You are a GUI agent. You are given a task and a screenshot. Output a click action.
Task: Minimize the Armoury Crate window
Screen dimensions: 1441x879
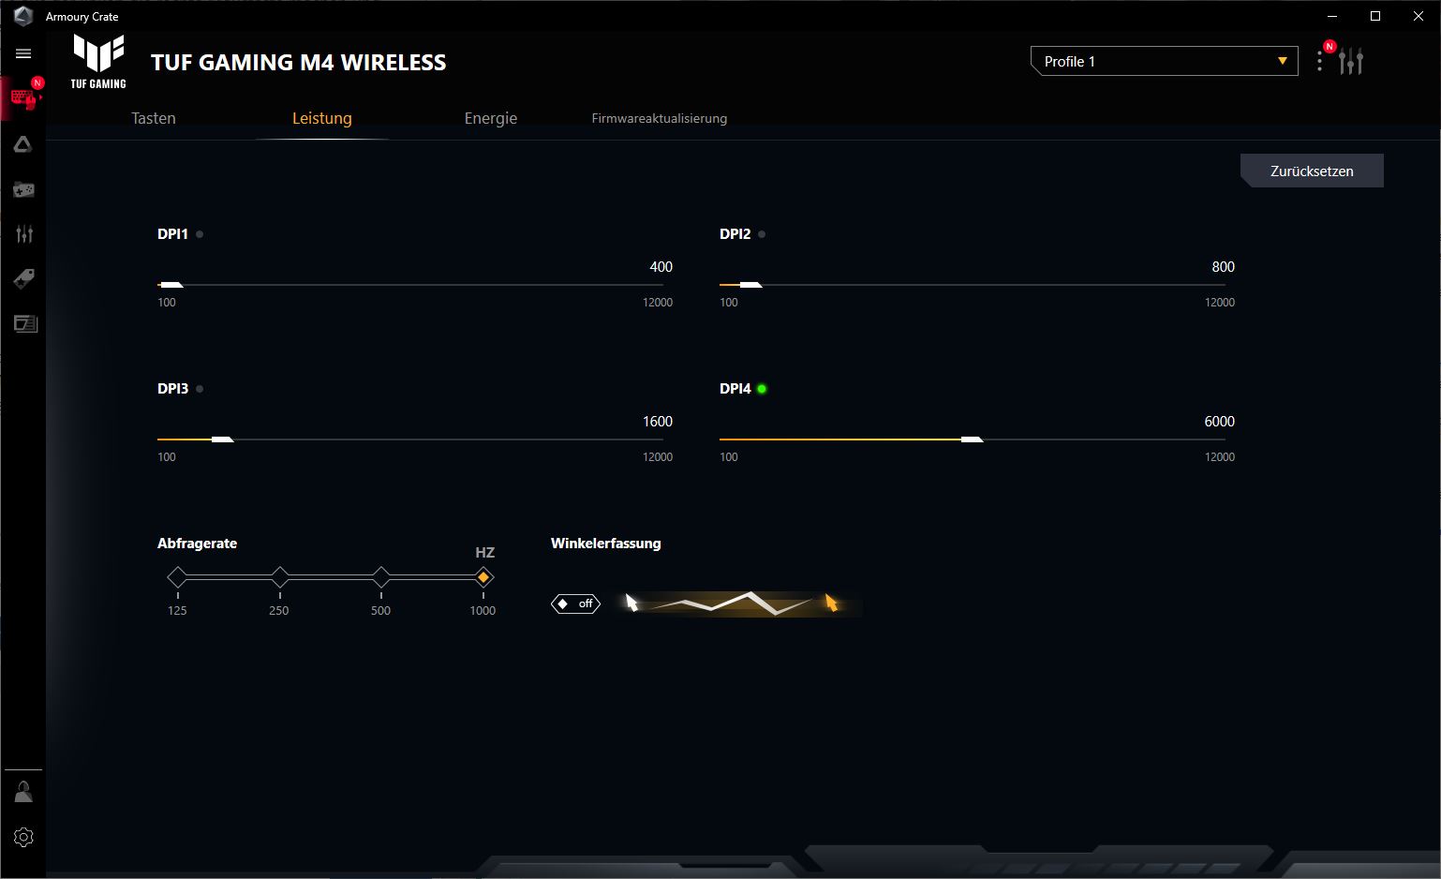click(1332, 16)
